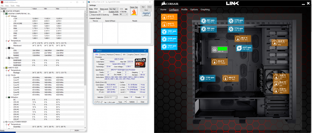
Task: Click GPU Fan icon showing 1136 rpm
Action: [202, 78]
